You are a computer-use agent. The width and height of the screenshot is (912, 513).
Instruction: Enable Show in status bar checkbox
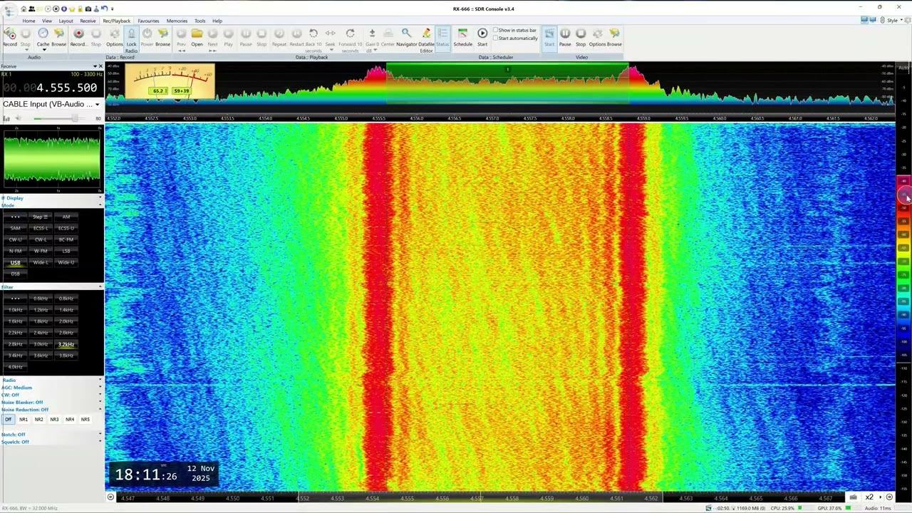pyautogui.click(x=496, y=30)
